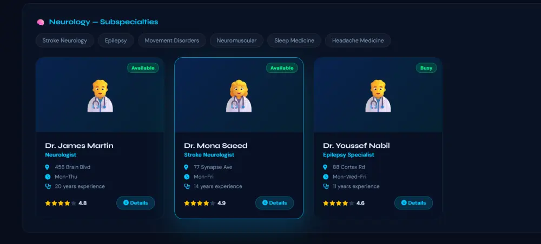Click Dr. Youssef Nabil's doctor avatar
The height and width of the screenshot is (244, 541).
(x=378, y=96)
